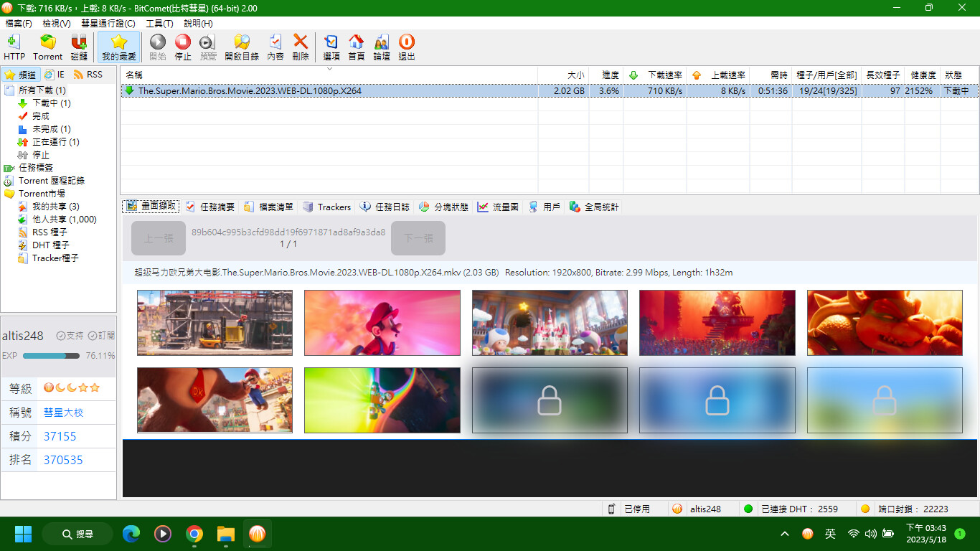Image resolution: width=980 pixels, height=551 pixels.
Task: Click the 支持 support button in profile
Action: point(70,336)
